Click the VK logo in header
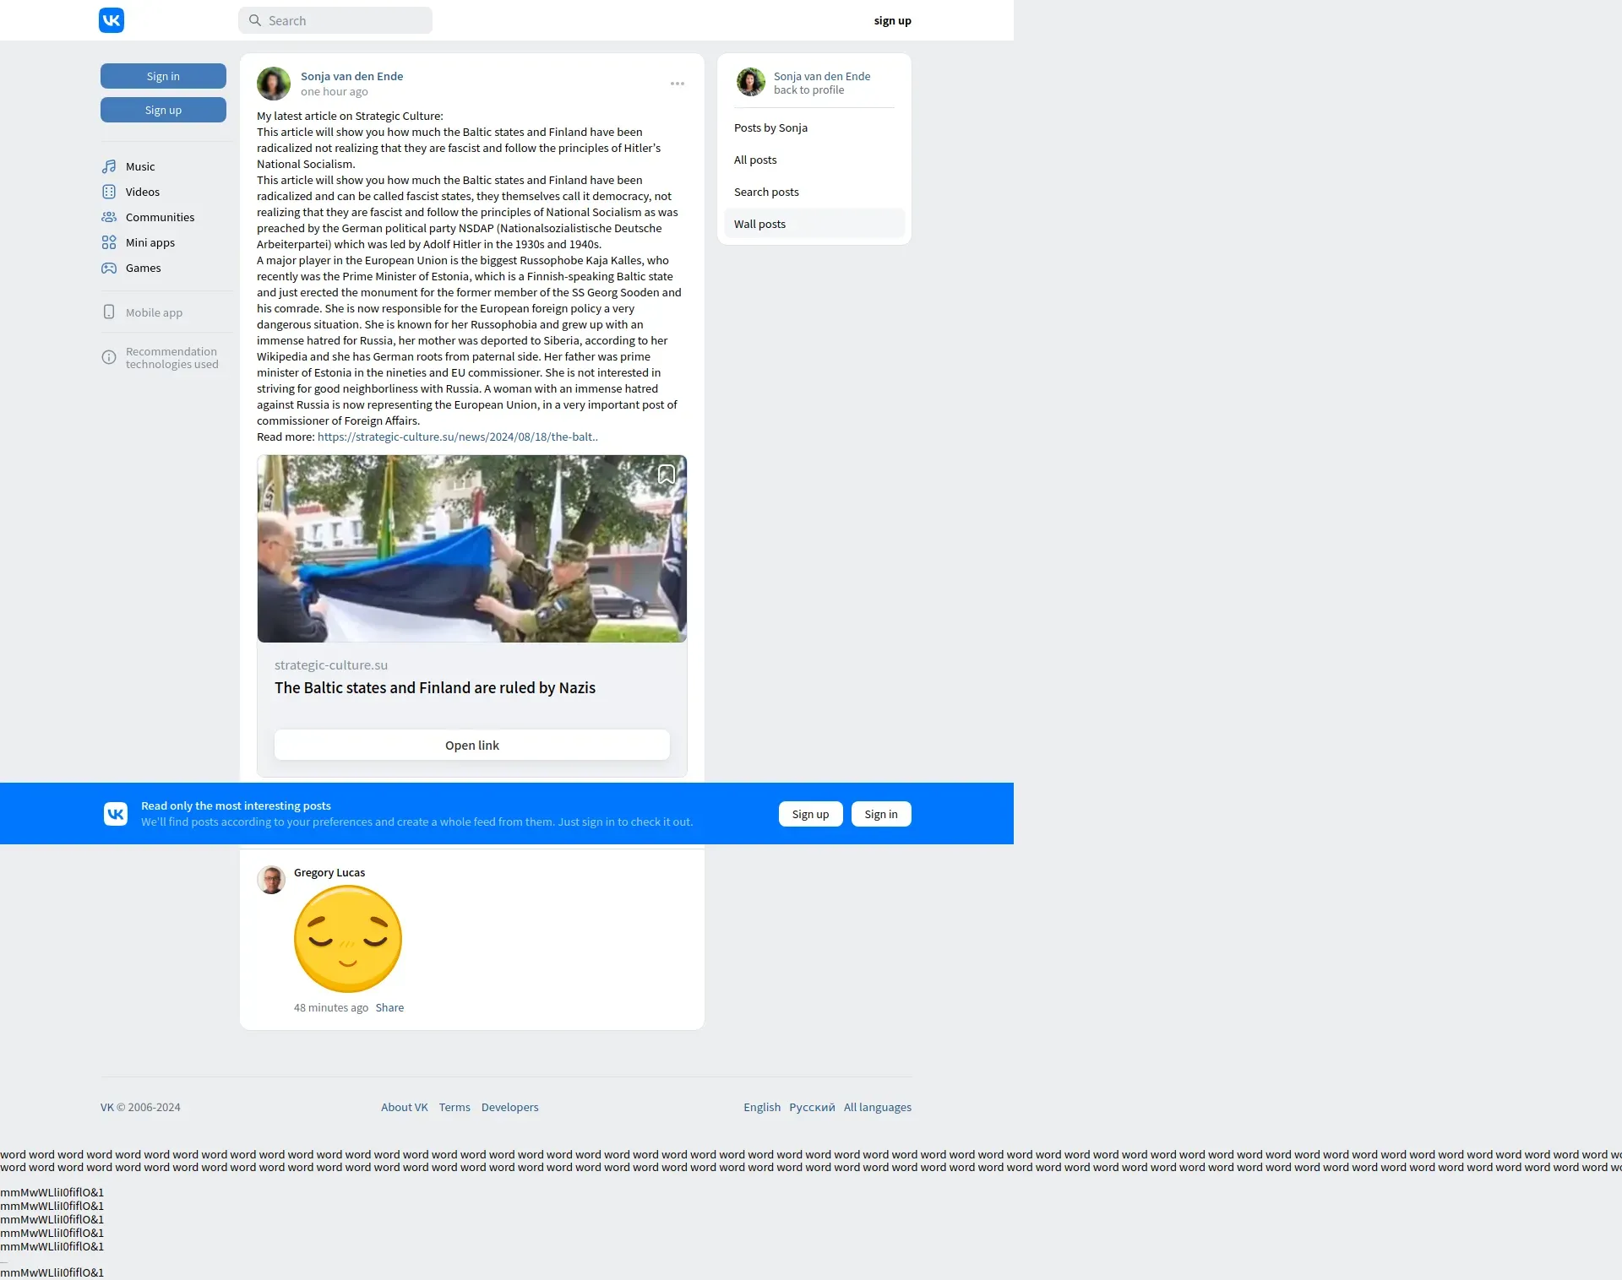The width and height of the screenshot is (1622, 1280). coord(112,20)
